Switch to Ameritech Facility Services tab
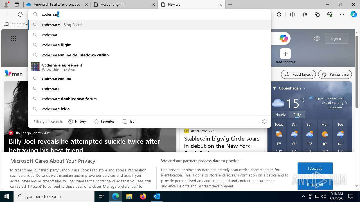 57,4
